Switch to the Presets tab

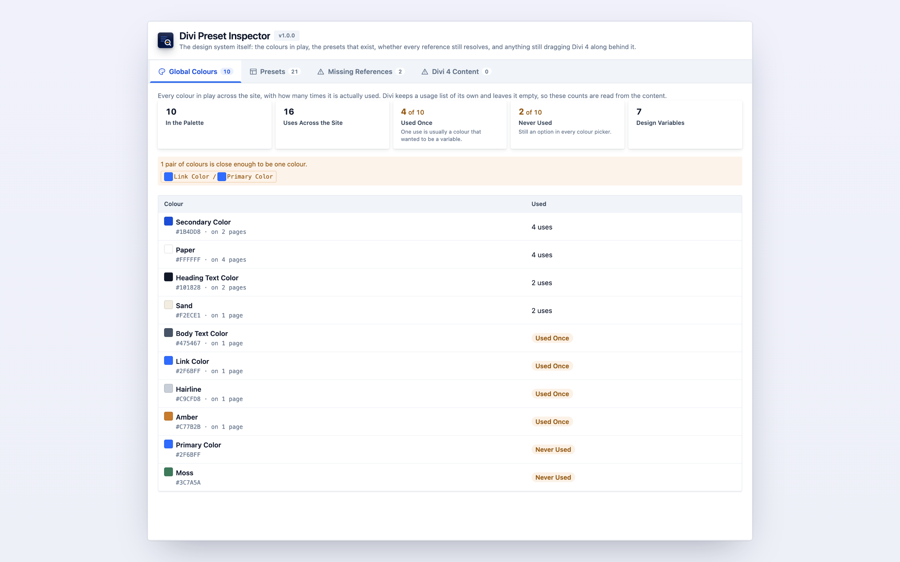[275, 71]
